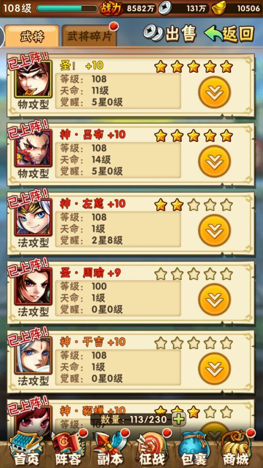Tap the 战力 power badge

112,8
